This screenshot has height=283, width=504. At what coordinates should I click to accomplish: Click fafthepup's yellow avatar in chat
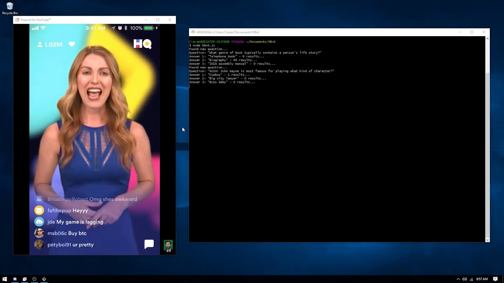click(39, 211)
